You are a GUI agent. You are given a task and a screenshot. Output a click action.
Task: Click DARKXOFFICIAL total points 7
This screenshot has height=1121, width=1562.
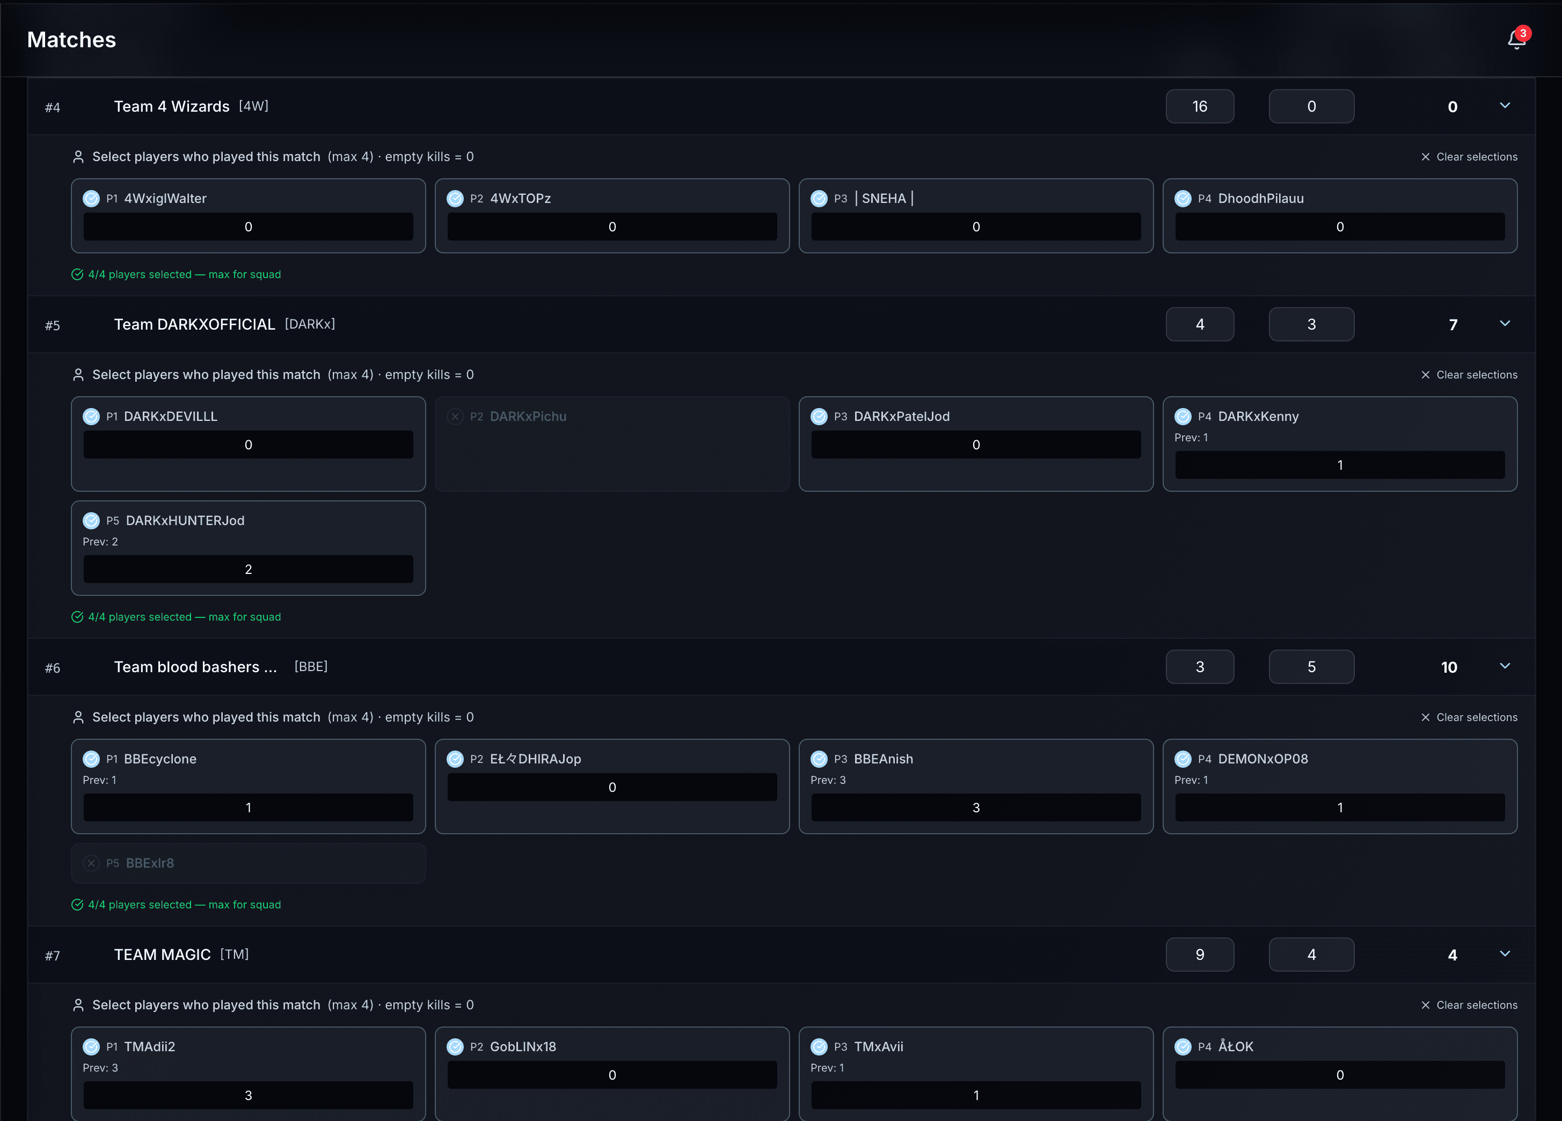(x=1452, y=324)
